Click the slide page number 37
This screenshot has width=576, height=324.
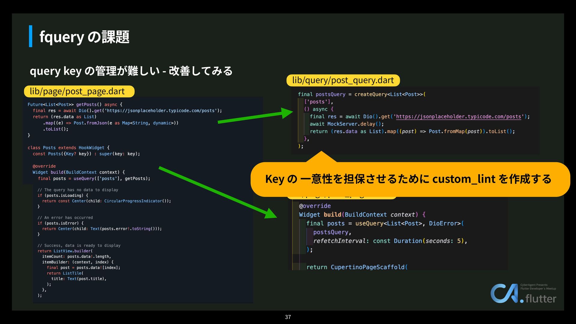point(288,317)
